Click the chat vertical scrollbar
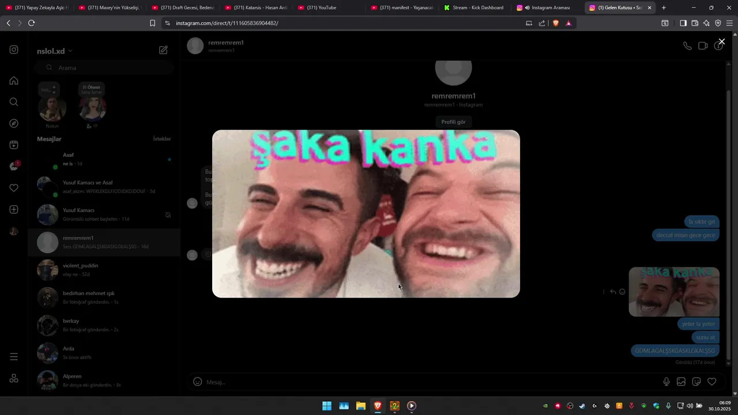Image resolution: width=738 pixels, height=415 pixels. 728,224
